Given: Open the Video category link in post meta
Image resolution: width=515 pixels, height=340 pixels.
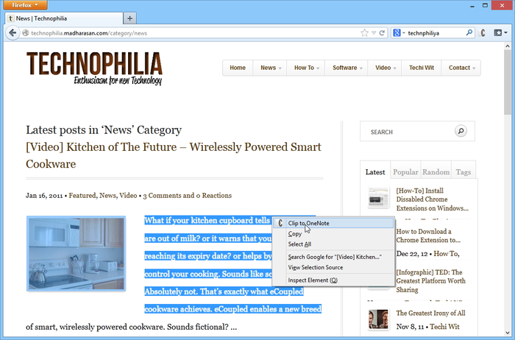Looking at the screenshot, I should [128, 196].
